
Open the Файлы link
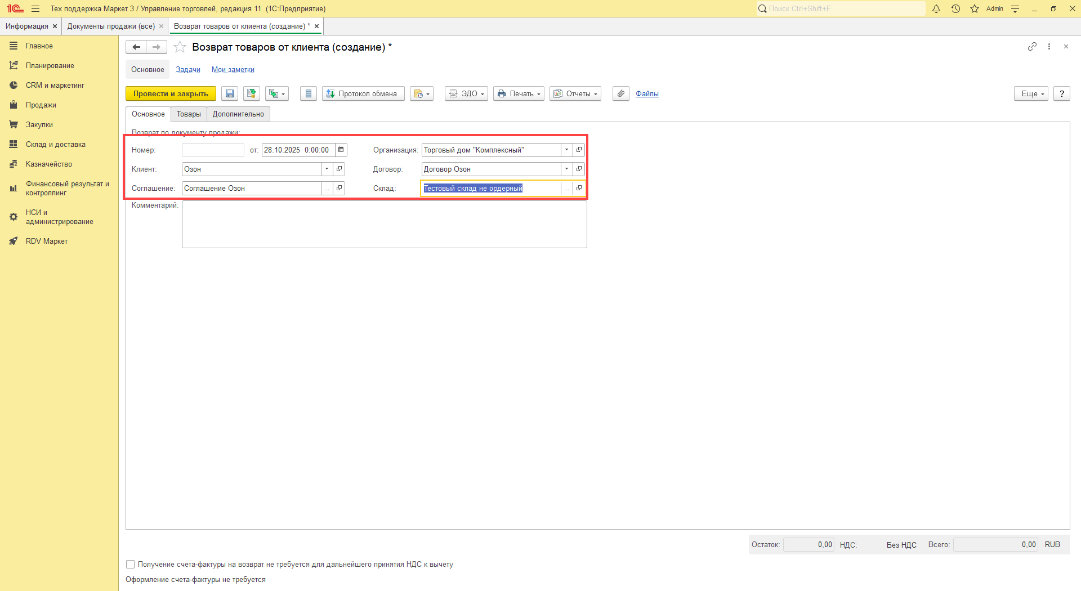click(647, 94)
